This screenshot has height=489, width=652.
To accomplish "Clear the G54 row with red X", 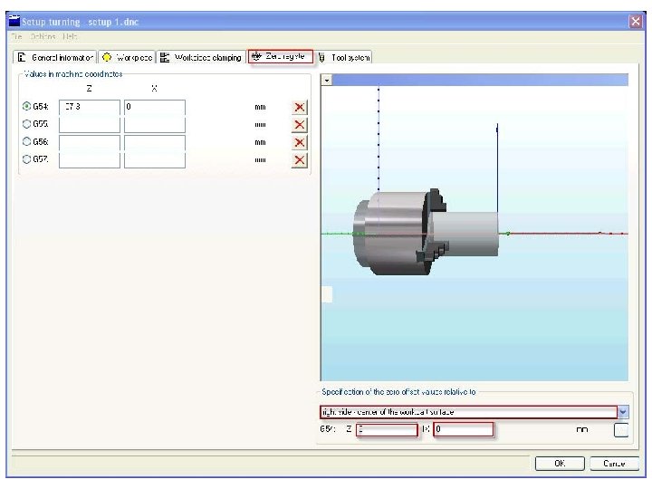I will (x=300, y=107).
